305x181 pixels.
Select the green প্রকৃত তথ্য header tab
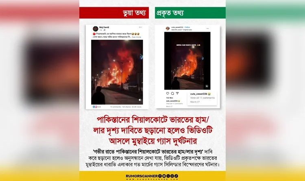click(x=190, y=13)
